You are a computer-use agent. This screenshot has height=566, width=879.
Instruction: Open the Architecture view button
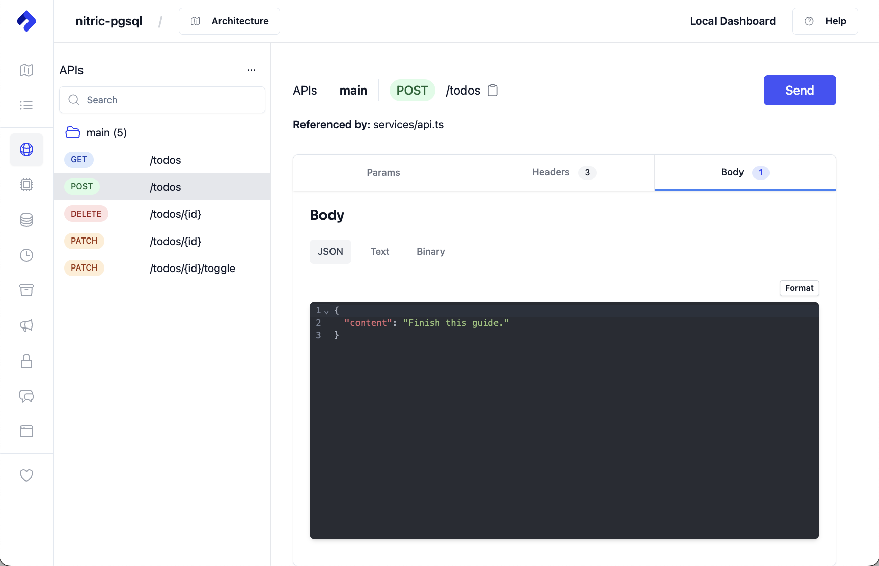[229, 21]
